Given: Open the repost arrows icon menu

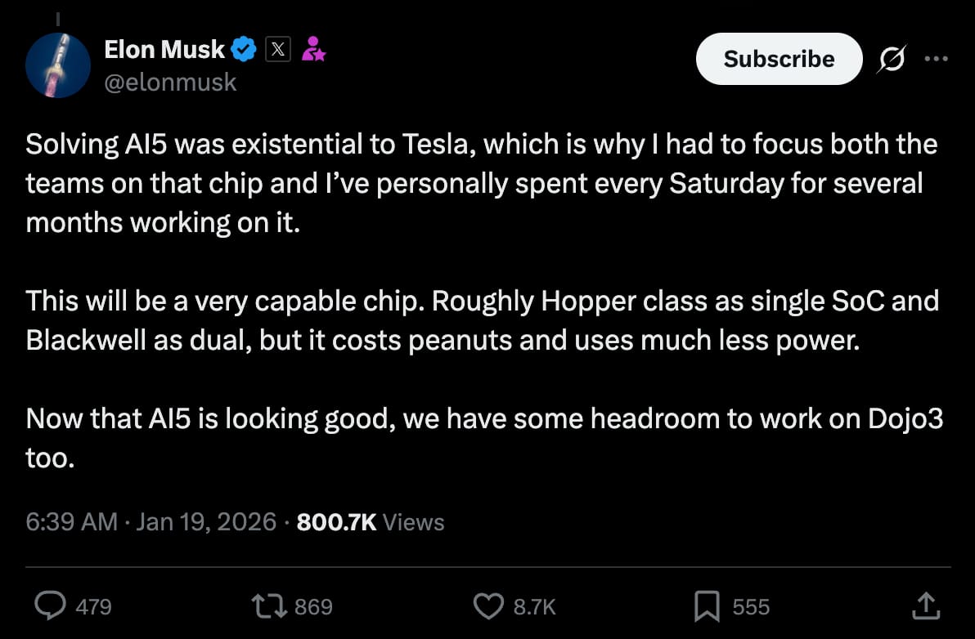Looking at the screenshot, I should click(271, 606).
